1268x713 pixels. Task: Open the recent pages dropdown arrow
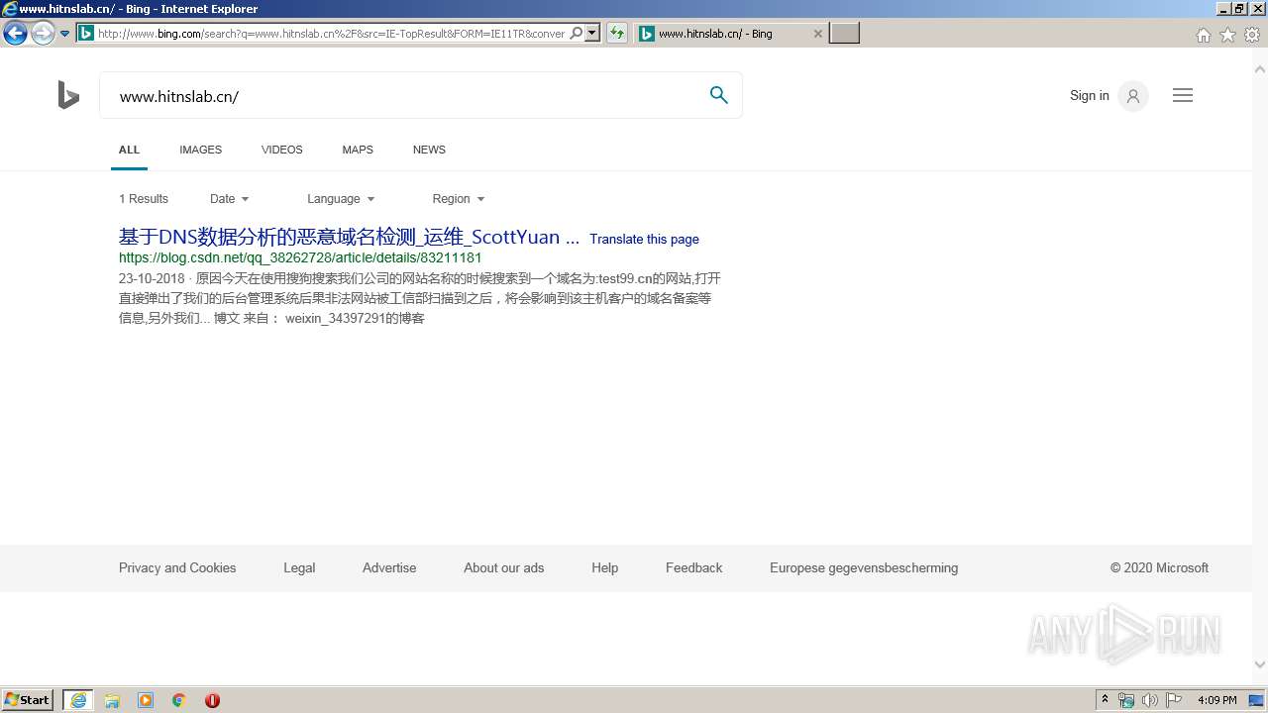click(64, 34)
